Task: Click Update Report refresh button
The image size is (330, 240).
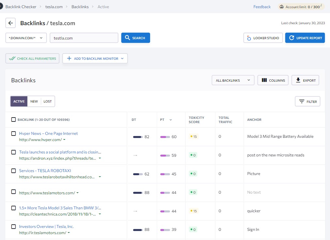Action: pos(305,38)
